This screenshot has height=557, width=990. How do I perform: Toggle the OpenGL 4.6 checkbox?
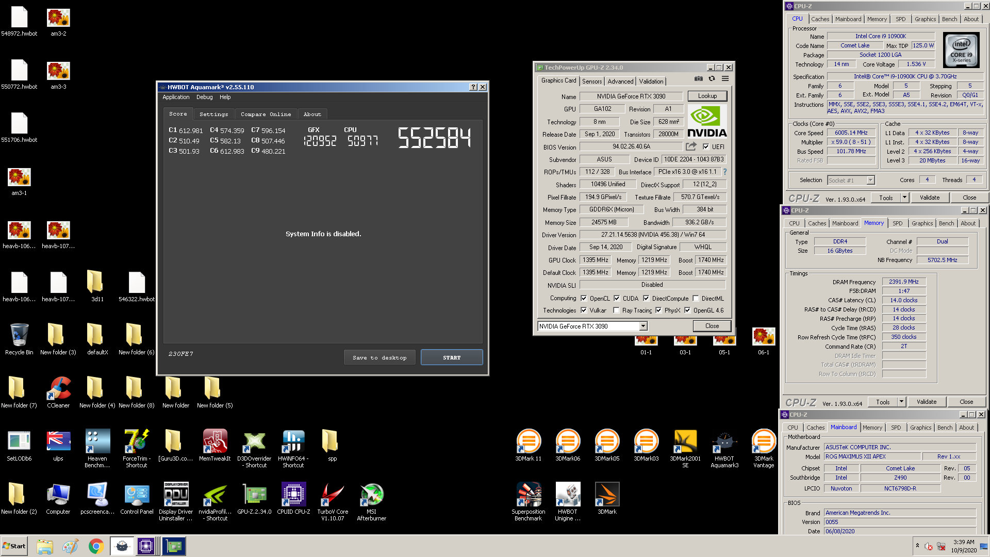[x=687, y=310]
